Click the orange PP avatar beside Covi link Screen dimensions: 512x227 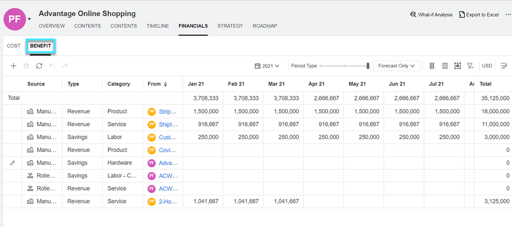tap(152, 150)
